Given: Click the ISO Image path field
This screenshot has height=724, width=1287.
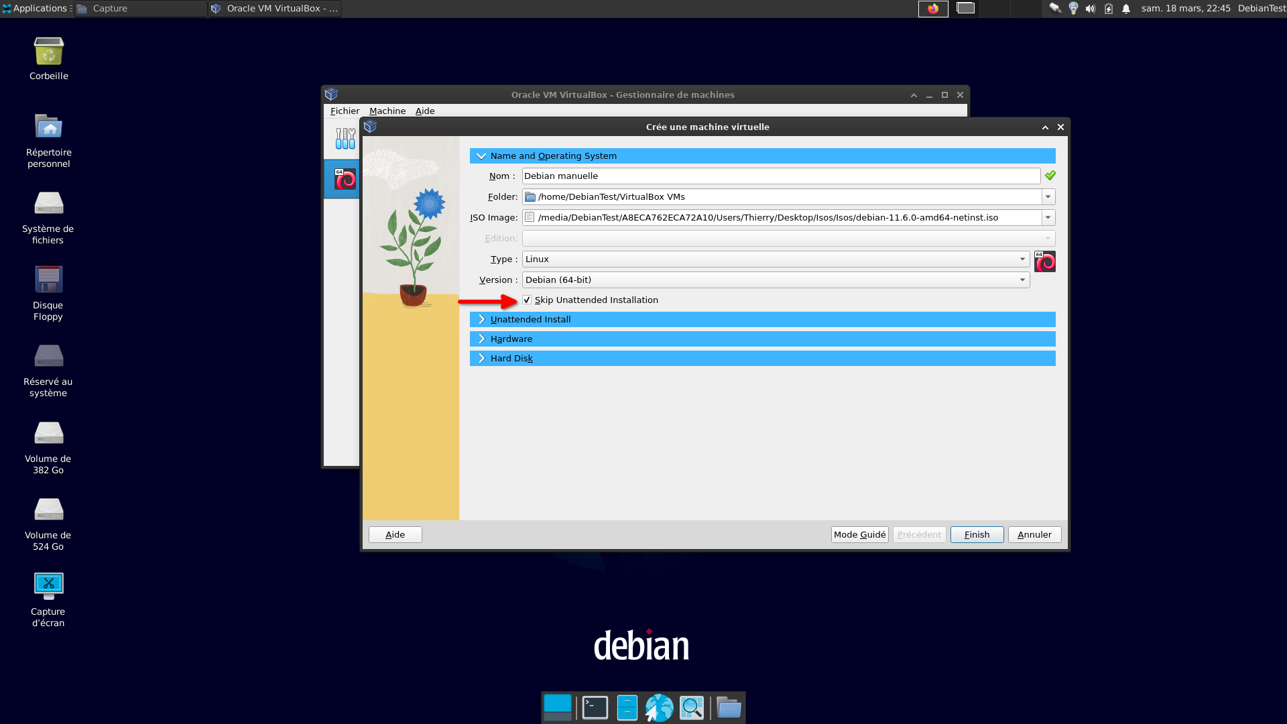Looking at the screenshot, I should click(782, 218).
